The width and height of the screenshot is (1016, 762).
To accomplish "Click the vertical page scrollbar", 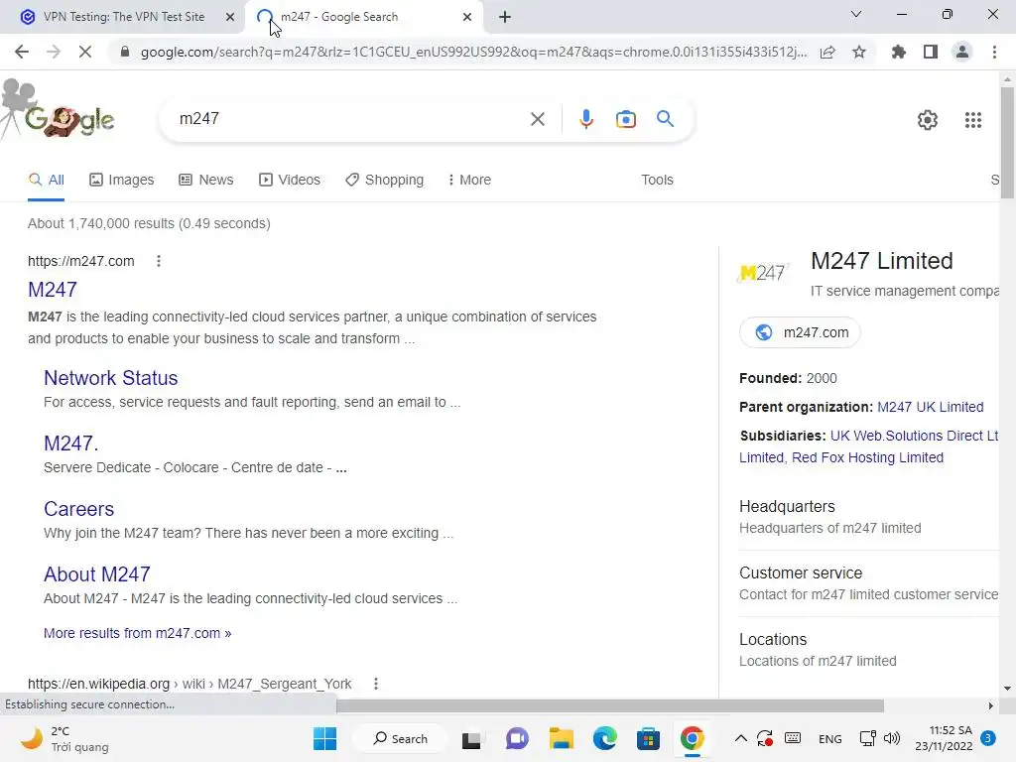I will [x=1007, y=143].
